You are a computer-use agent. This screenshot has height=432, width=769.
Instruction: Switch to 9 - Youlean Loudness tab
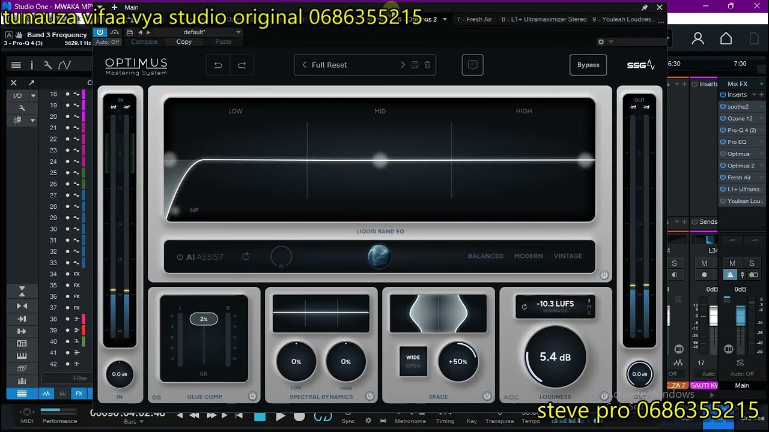click(x=624, y=19)
